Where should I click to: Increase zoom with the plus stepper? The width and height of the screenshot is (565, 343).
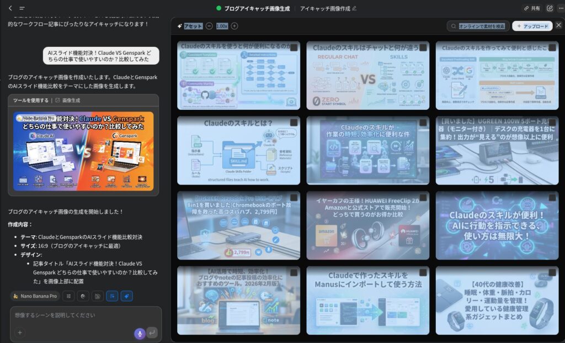coord(234,26)
